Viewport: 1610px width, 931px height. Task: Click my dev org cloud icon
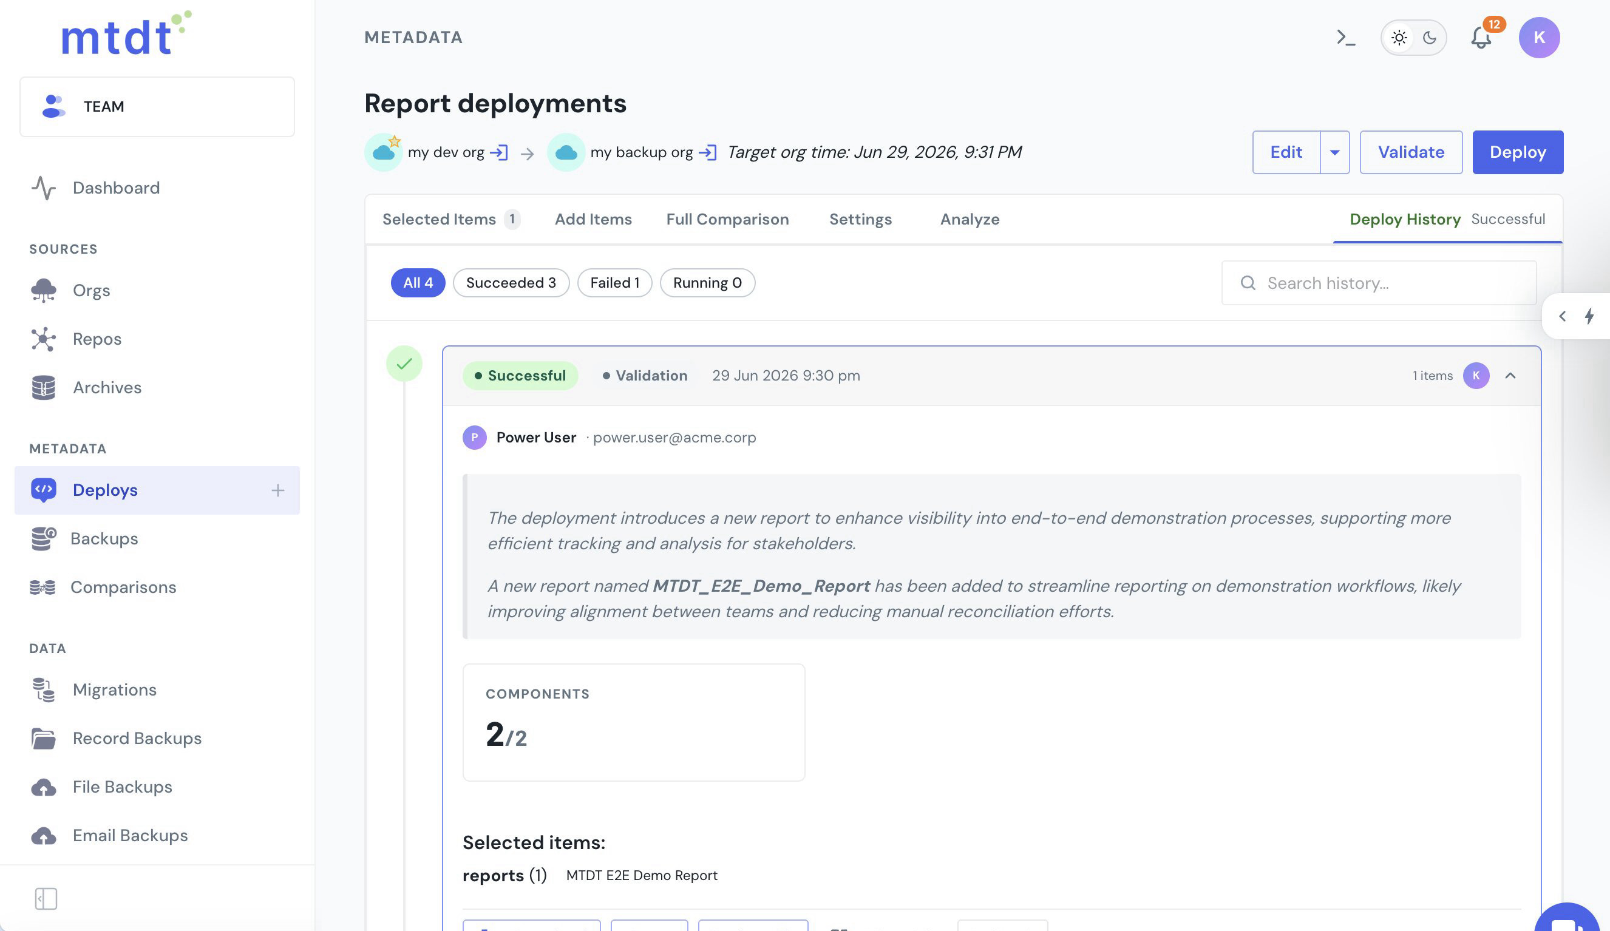(383, 152)
